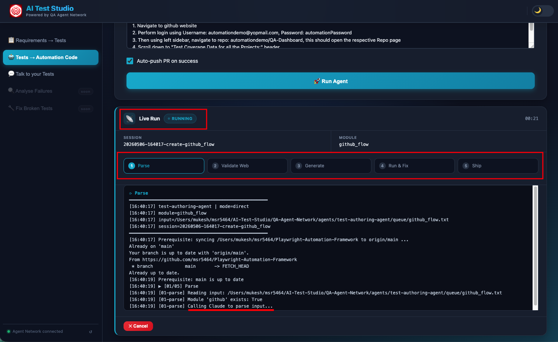Click the wrench icon beside Fix Broken Tests

(x=11, y=108)
